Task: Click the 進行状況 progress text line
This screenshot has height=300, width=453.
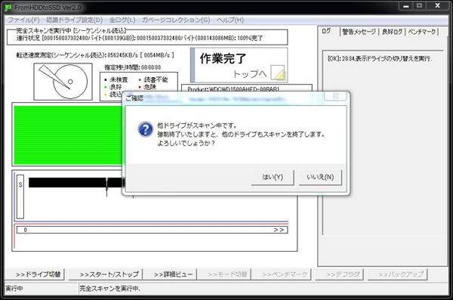Action: 140,38
